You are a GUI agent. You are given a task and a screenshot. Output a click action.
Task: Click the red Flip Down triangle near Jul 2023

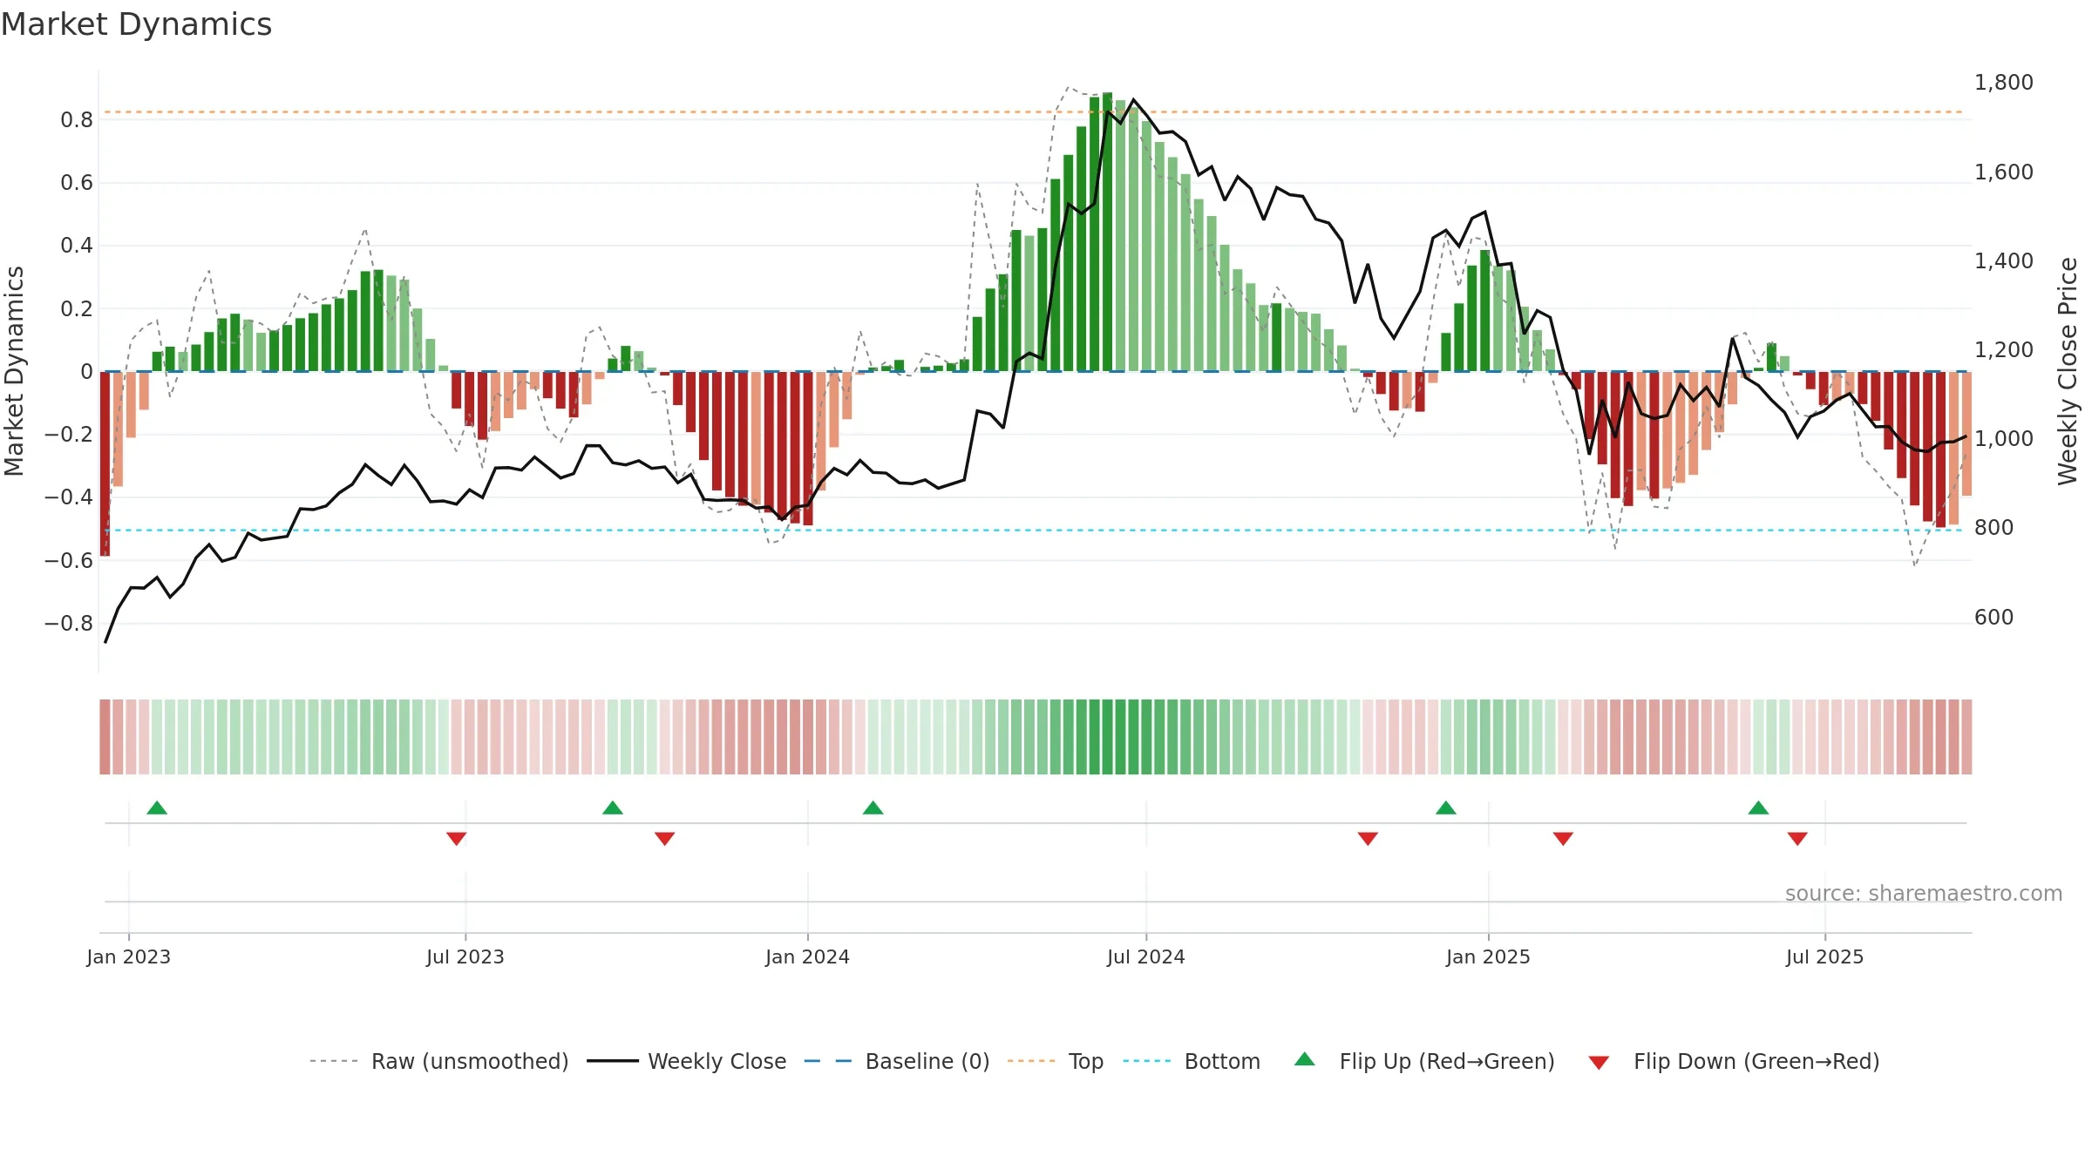[x=457, y=838]
